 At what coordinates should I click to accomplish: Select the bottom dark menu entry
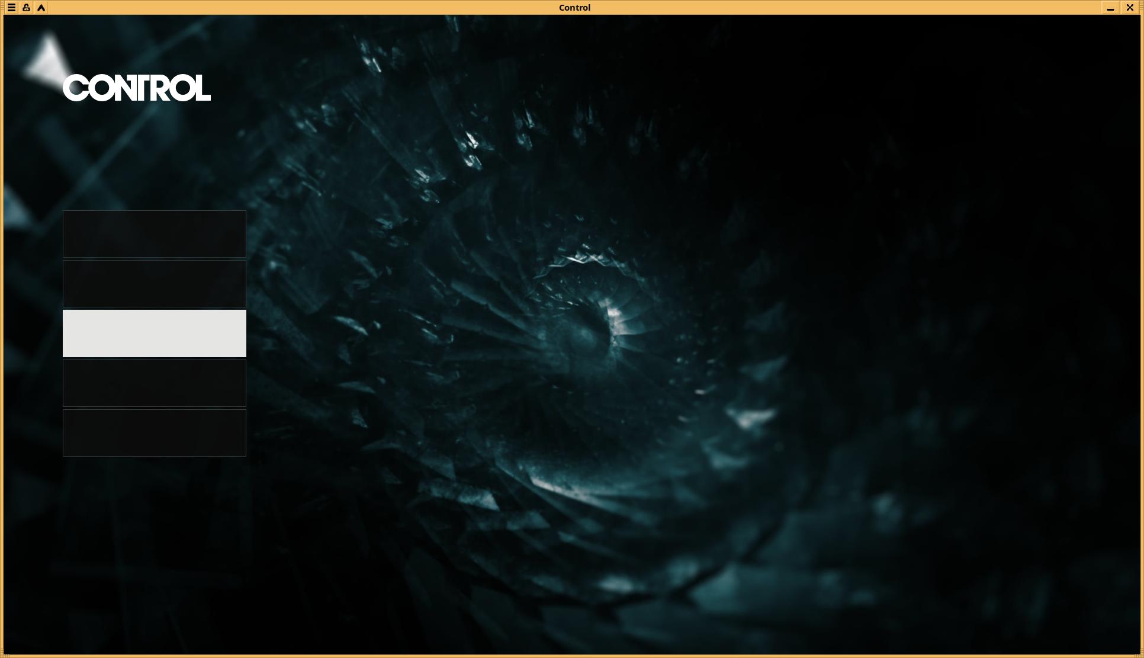pos(154,433)
